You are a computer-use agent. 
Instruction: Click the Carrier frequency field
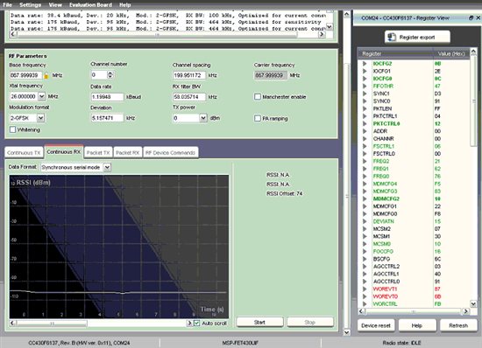pyautogui.click(x=271, y=75)
